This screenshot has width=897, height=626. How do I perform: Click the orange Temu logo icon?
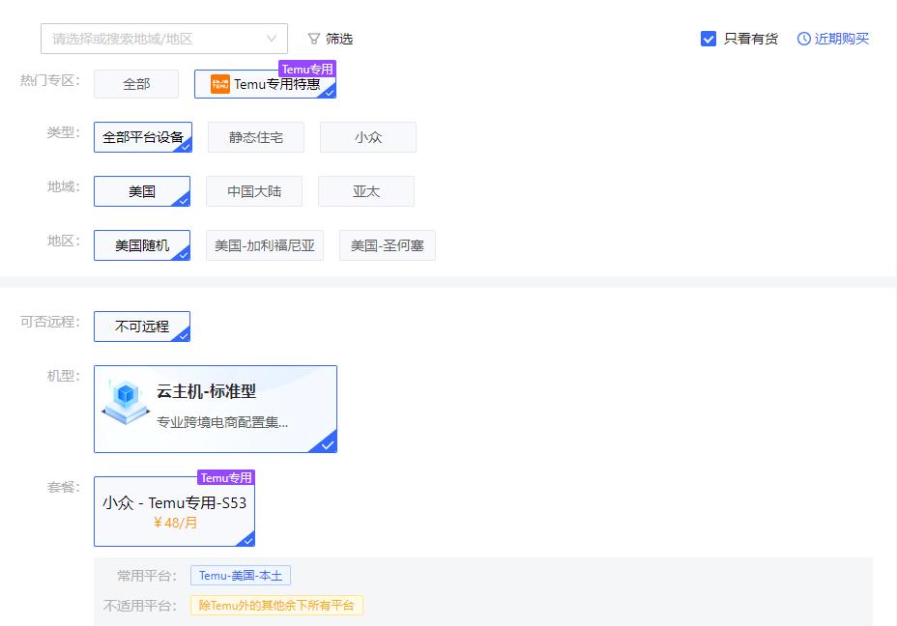pos(220,84)
